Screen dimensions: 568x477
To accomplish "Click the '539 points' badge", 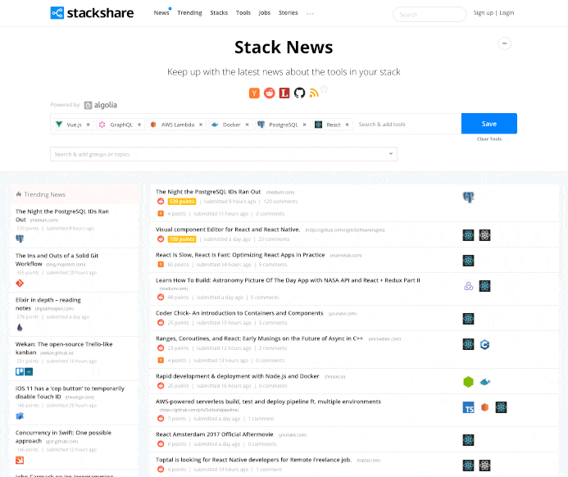I will point(182,202).
